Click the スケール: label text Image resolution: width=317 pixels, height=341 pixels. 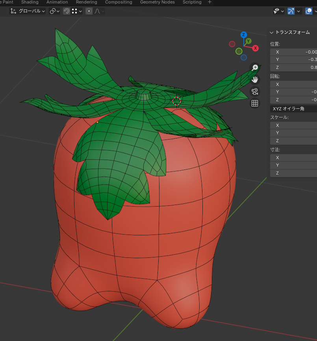[x=280, y=117]
